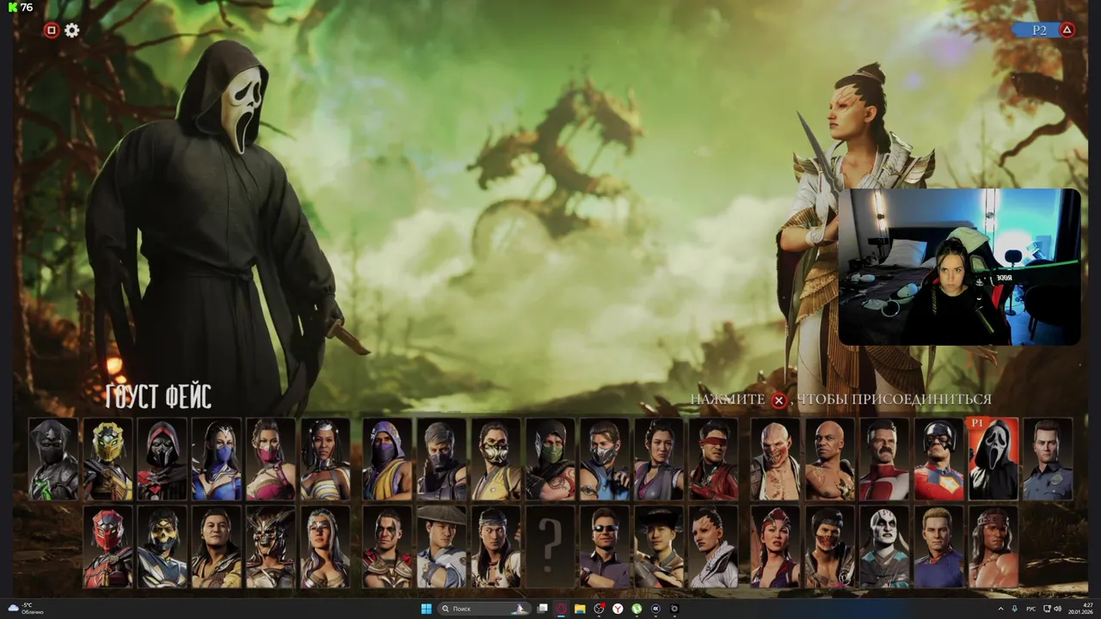Choose pale-faced Quan Chi
This screenshot has width=1101, height=619.
pos(883,547)
